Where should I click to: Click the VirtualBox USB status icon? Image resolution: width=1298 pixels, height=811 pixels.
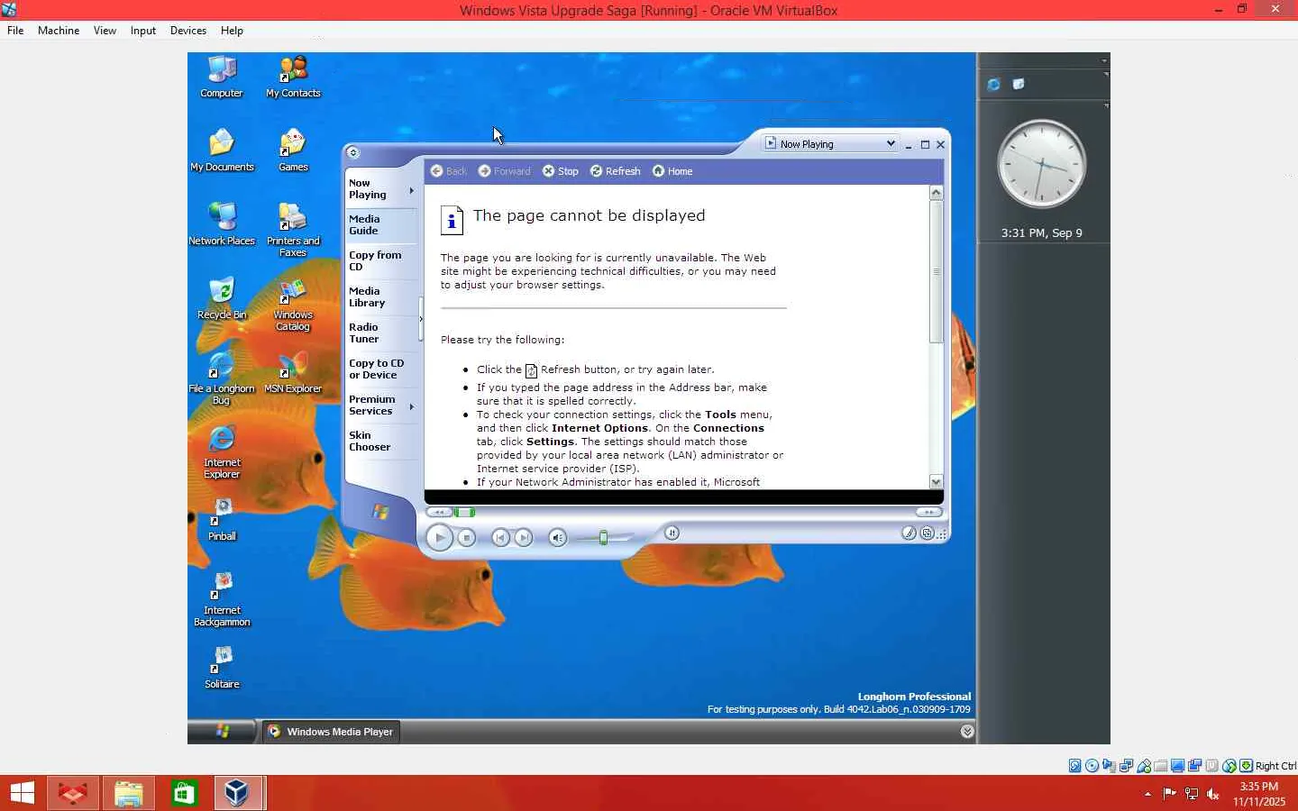click(x=1144, y=766)
